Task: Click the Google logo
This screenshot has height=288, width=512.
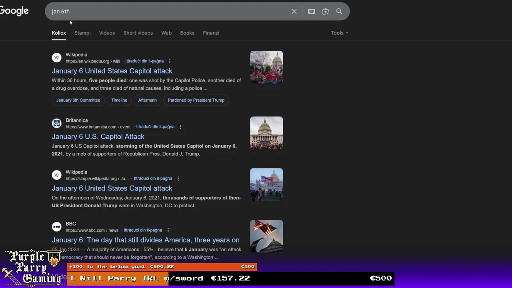Action: click(14, 11)
